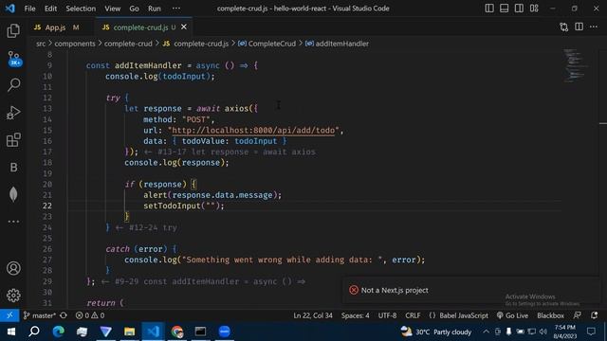Image resolution: width=607 pixels, height=341 pixels.
Task: Click the editor vertical scrollbar
Action: pyautogui.click(x=603, y=178)
